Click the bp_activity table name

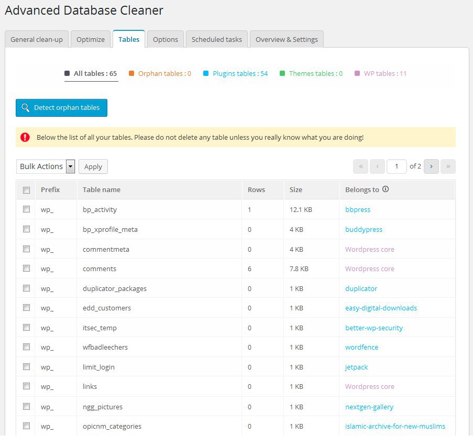tap(100, 209)
